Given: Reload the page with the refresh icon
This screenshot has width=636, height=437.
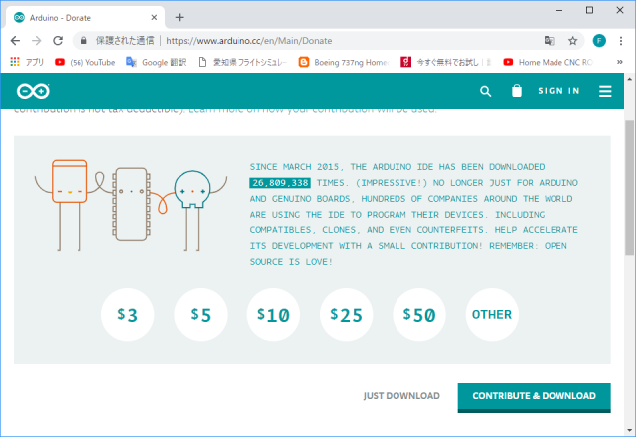Looking at the screenshot, I should pyautogui.click(x=58, y=40).
